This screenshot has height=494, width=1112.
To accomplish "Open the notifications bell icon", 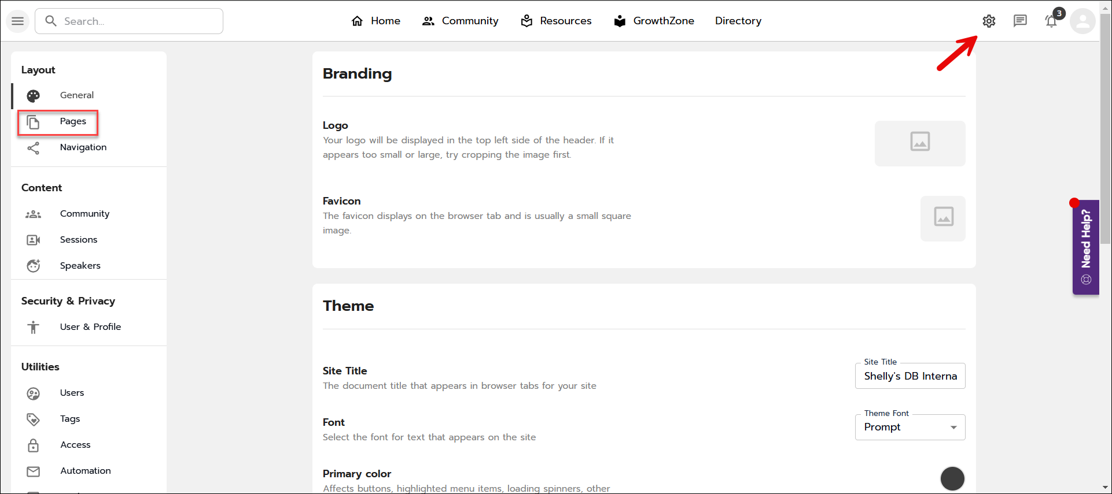I will [x=1051, y=22].
